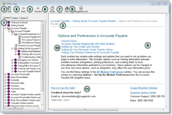The height and width of the screenshot is (115, 172).
Task: Select Accounts Payable Period tree item
Action: point(29,72)
